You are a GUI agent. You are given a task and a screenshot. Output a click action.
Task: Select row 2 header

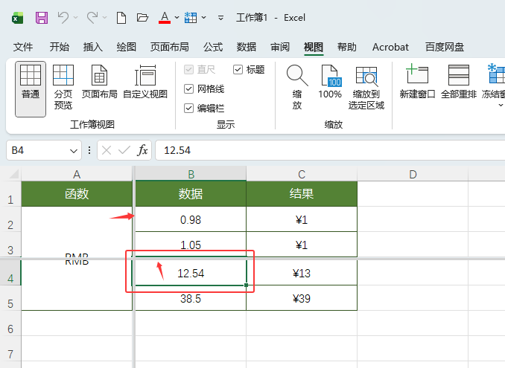tap(10, 219)
